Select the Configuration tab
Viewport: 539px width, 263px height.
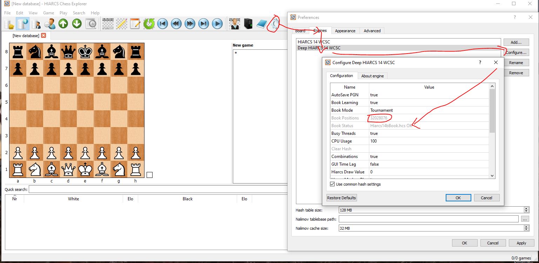pyautogui.click(x=341, y=76)
